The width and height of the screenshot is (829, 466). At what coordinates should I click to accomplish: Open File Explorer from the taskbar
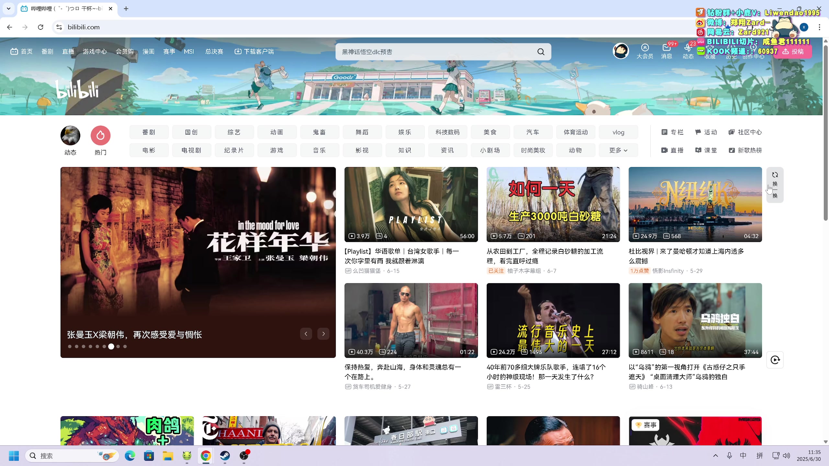(x=168, y=456)
